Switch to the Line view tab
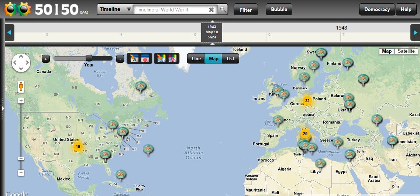420x196 pixels. tap(196, 59)
